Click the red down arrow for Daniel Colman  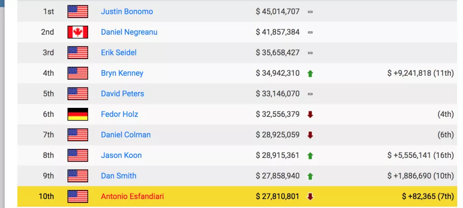click(x=310, y=135)
